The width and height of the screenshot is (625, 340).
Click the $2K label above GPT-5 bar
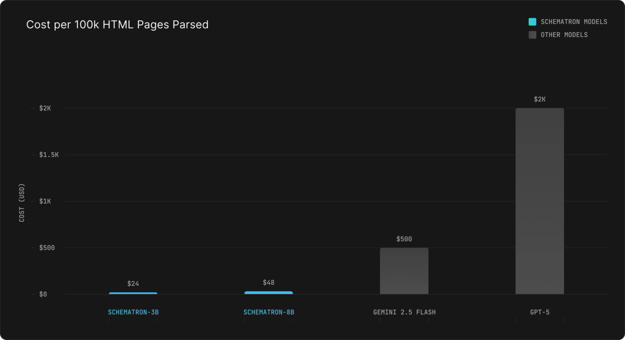540,98
